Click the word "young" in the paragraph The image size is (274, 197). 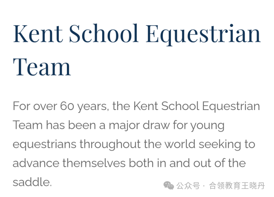click(207, 126)
